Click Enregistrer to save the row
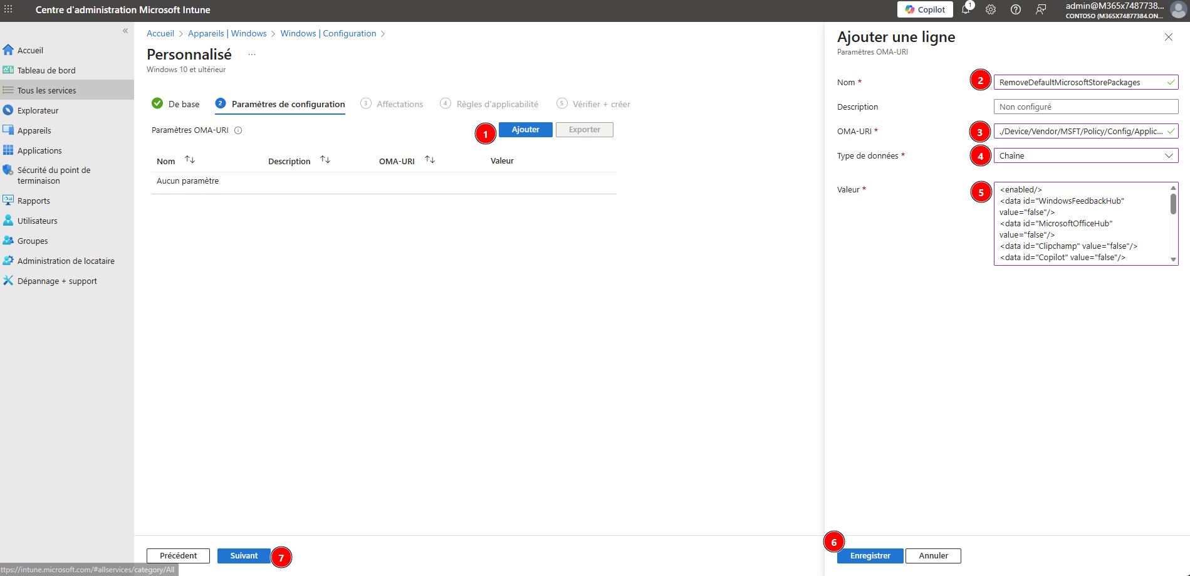Screen dimensions: 1190x576 tap(870, 556)
